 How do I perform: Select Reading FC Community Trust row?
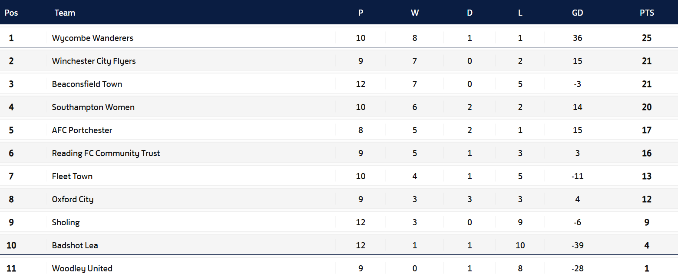coord(106,153)
